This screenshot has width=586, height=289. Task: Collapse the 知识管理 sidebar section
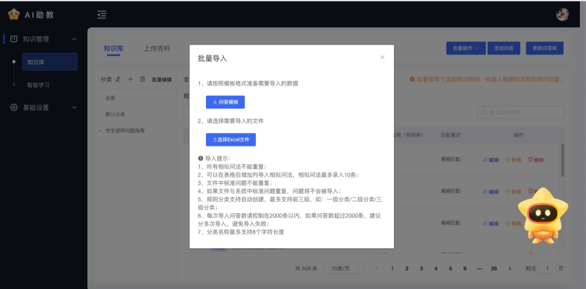tap(74, 39)
